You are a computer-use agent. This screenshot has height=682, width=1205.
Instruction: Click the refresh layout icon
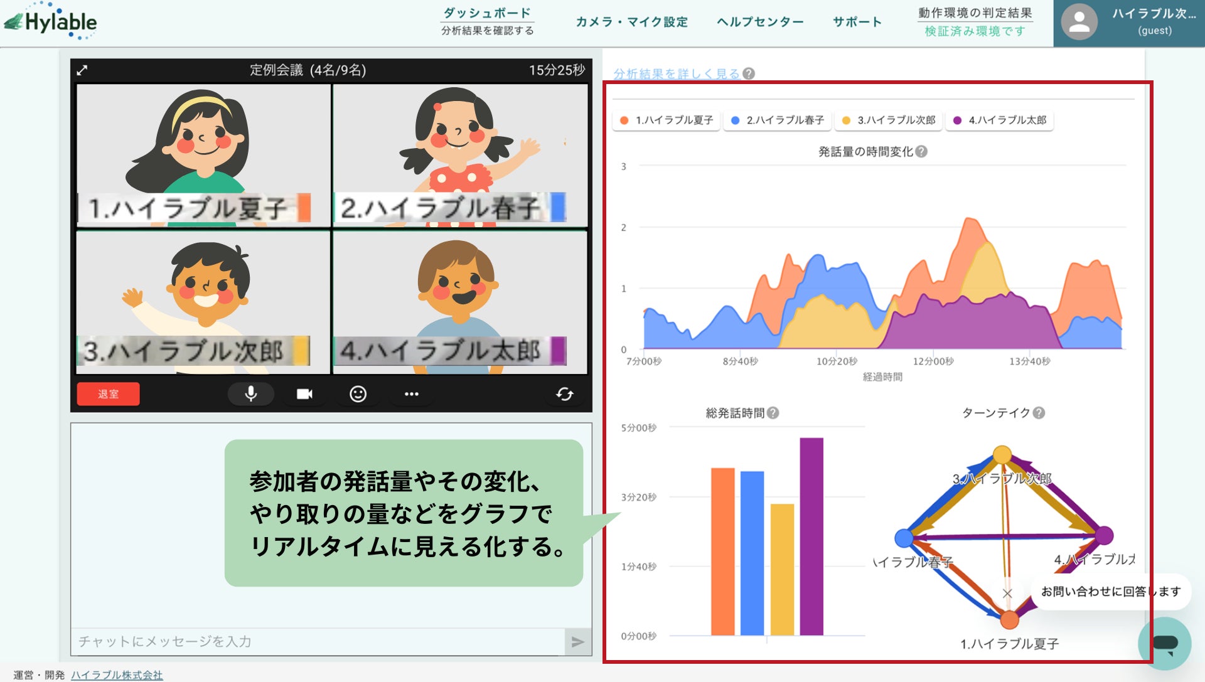[x=564, y=394]
